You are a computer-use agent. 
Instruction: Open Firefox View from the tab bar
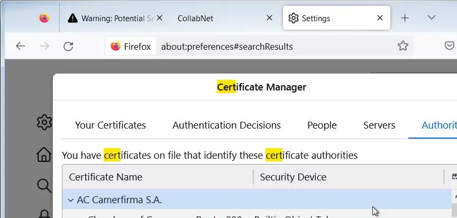tap(44, 18)
